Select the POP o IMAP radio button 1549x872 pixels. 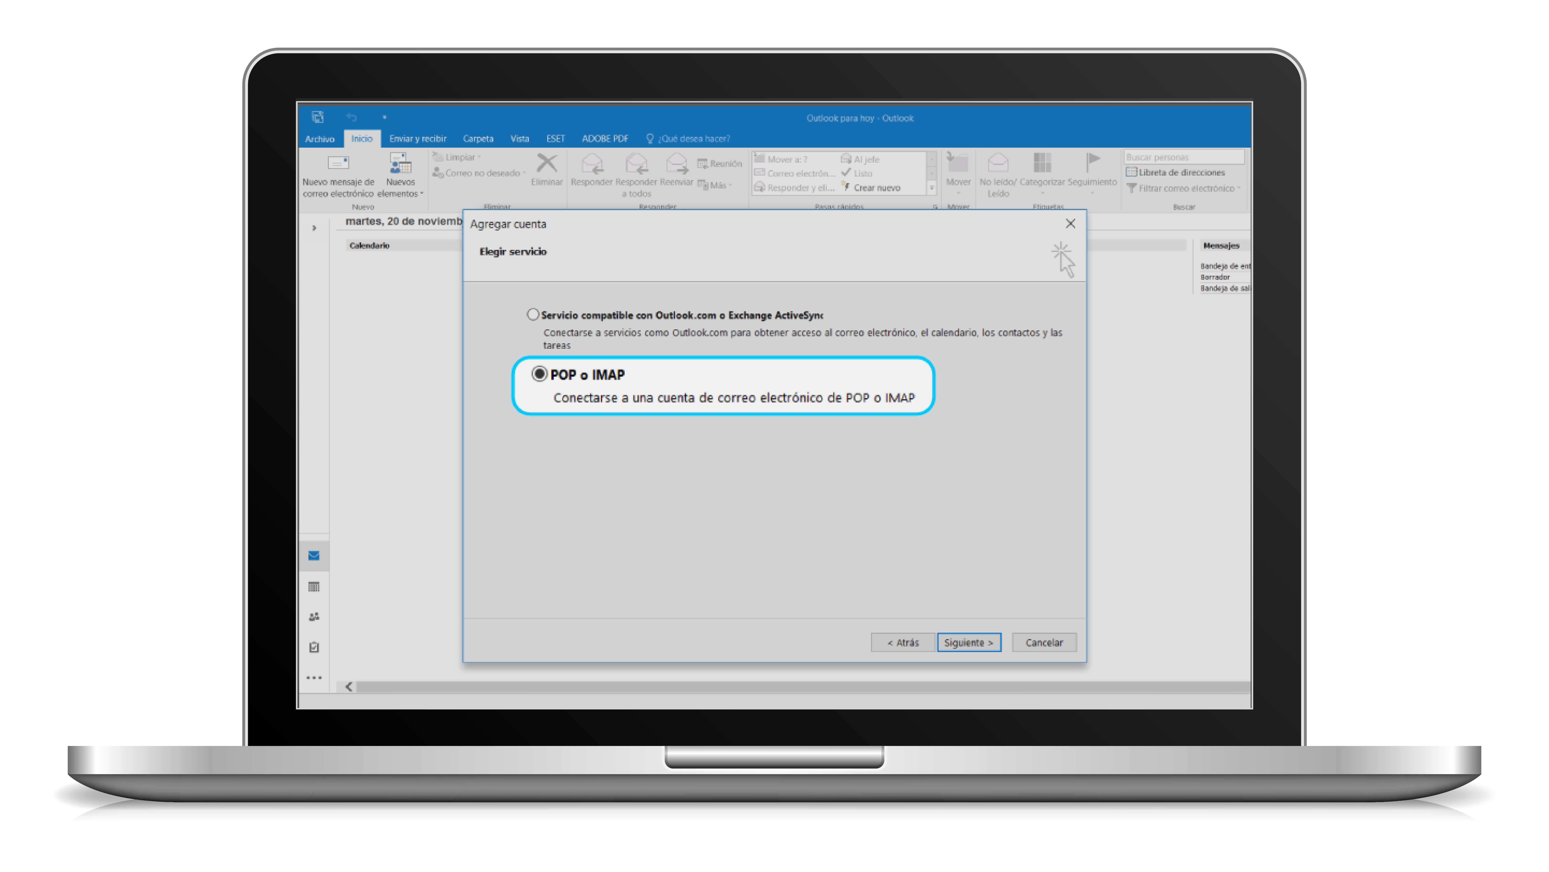click(x=539, y=374)
